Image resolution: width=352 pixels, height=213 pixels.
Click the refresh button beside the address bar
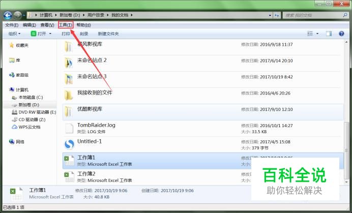(x=277, y=15)
